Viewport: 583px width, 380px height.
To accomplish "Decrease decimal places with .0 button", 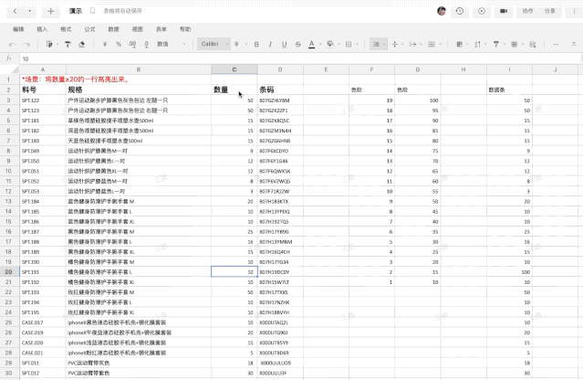I will coord(147,44).
